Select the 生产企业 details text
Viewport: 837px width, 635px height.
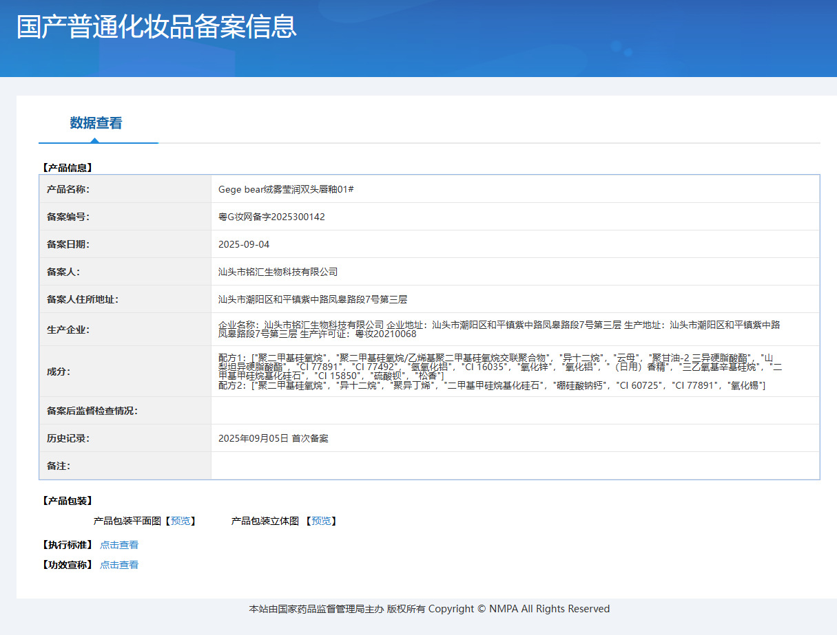(499, 330)
